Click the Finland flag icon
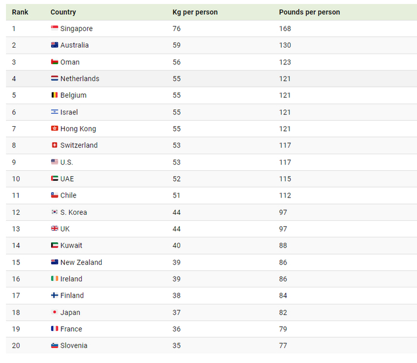The width and height of the screenshot is (417, 363). click(54, 296)
